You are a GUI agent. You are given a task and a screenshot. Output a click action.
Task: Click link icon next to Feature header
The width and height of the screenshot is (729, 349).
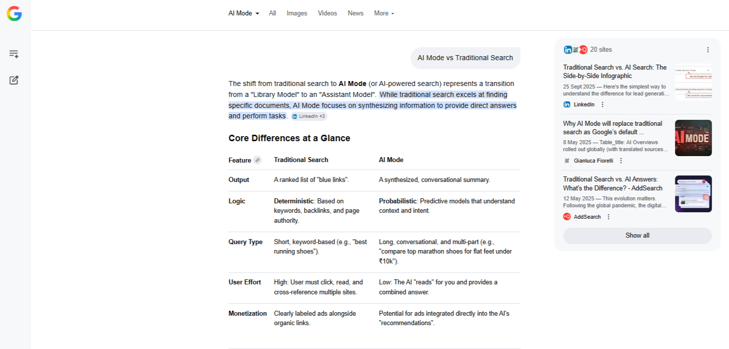[x=257, y=160]
